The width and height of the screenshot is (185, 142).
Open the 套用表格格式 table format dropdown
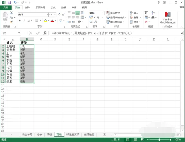(116, 17)
